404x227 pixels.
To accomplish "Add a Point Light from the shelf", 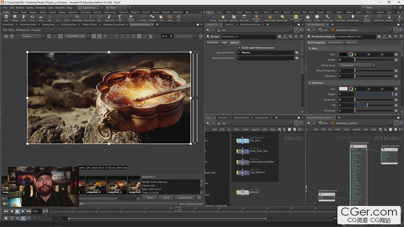I will tap(223, 18).
